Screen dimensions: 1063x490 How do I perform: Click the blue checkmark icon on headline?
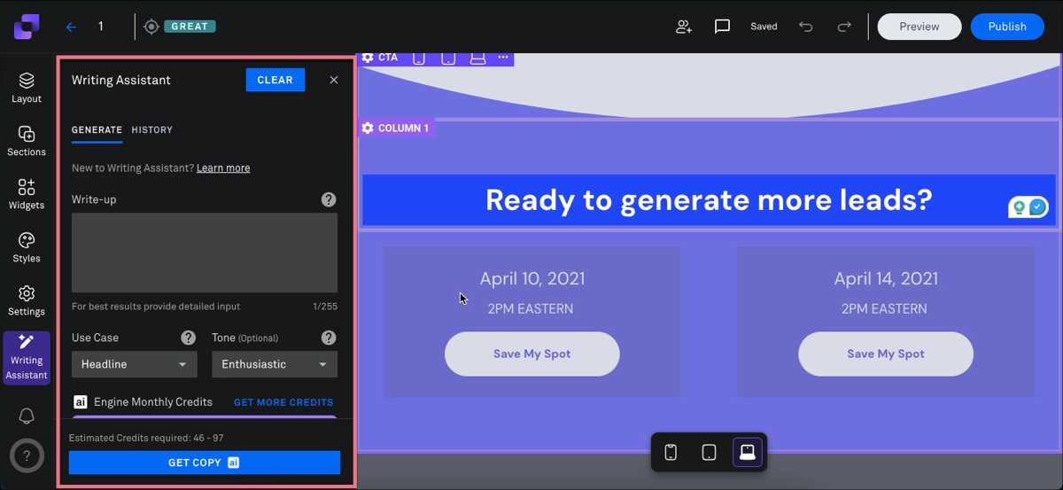[x=1037, y=207]
